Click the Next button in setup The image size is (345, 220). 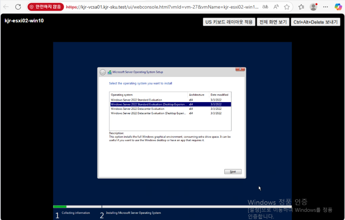point(233,172)
